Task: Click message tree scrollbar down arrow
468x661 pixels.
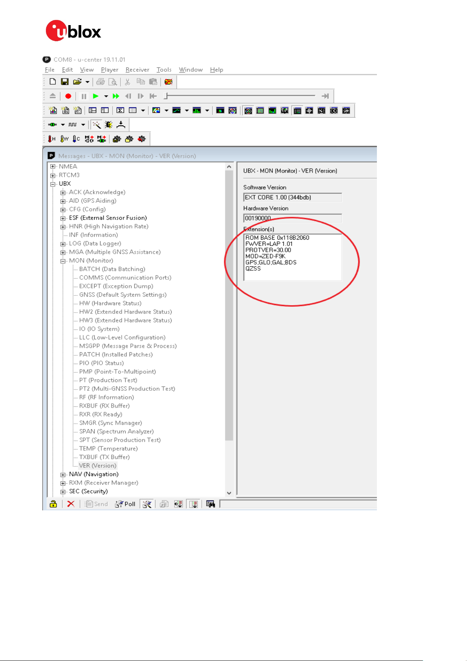Action: click(229, 493)
